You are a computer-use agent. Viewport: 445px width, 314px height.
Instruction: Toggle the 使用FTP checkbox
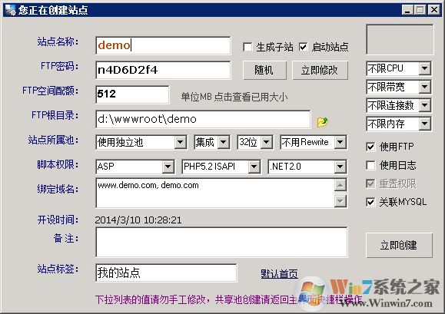(370, 147)
